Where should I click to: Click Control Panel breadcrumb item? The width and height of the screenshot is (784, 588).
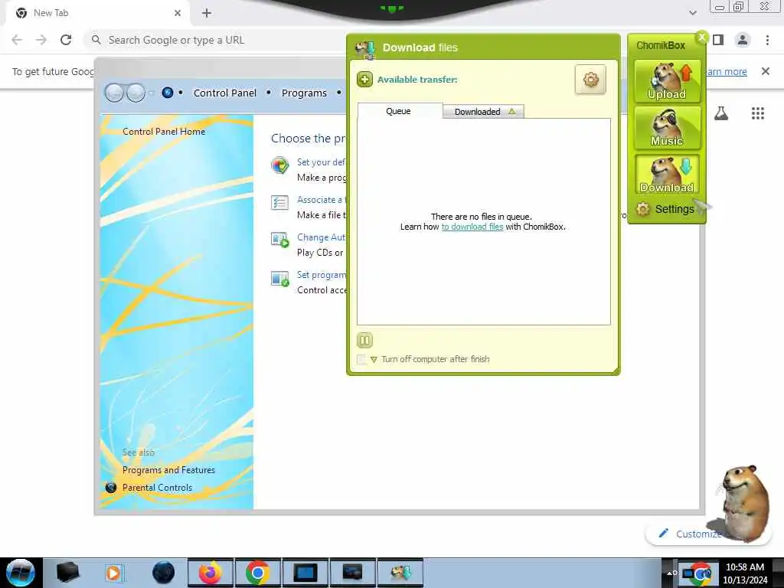tap(225, 93)
